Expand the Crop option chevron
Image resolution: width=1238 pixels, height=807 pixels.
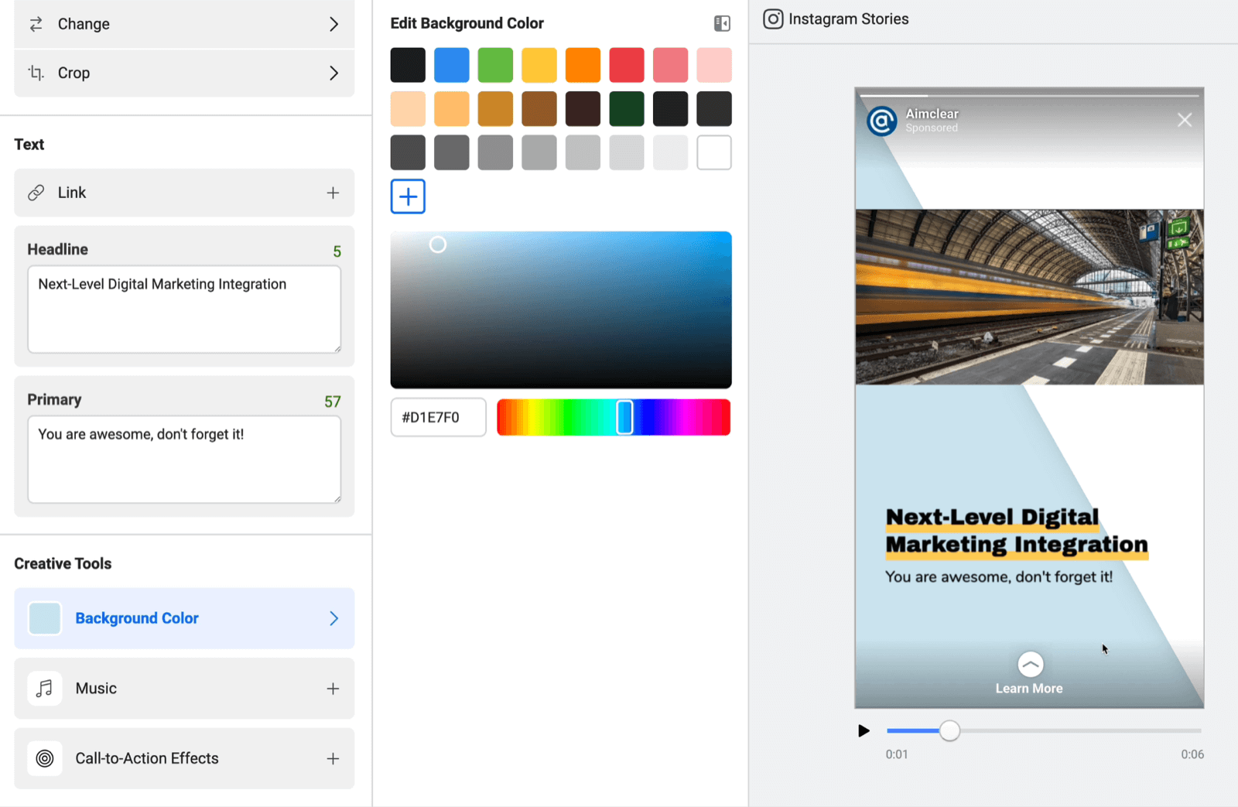pos(333,73)
